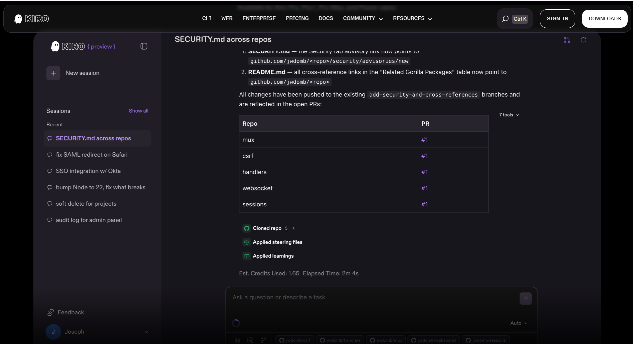Click the Kiro preview logo in sidebar
633x344 pixels.
[83, 46]
